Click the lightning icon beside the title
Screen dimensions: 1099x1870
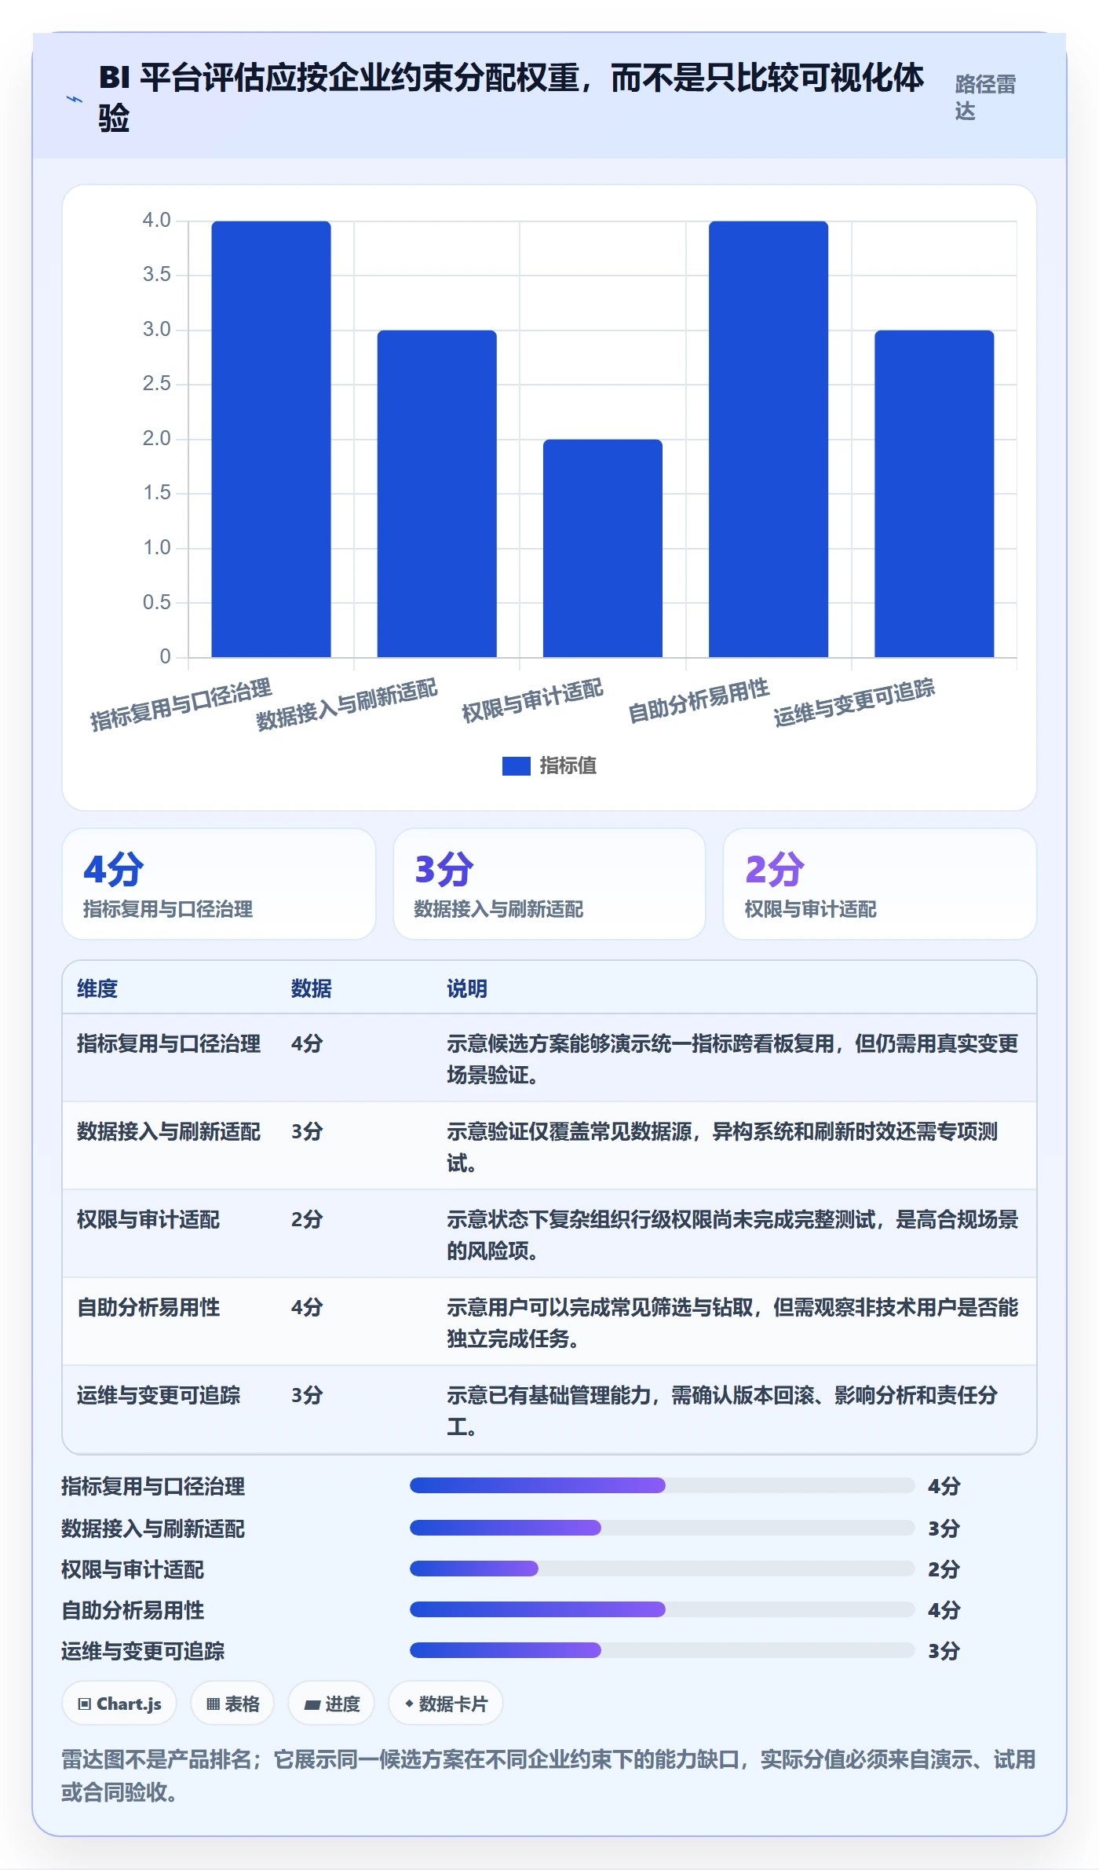74,100
